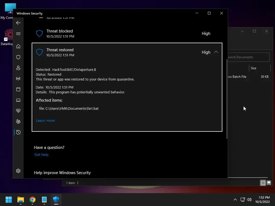The image size is (275, 206).
Task: Click the shield icon beside Threat restored
Action: tap(39, 52)
